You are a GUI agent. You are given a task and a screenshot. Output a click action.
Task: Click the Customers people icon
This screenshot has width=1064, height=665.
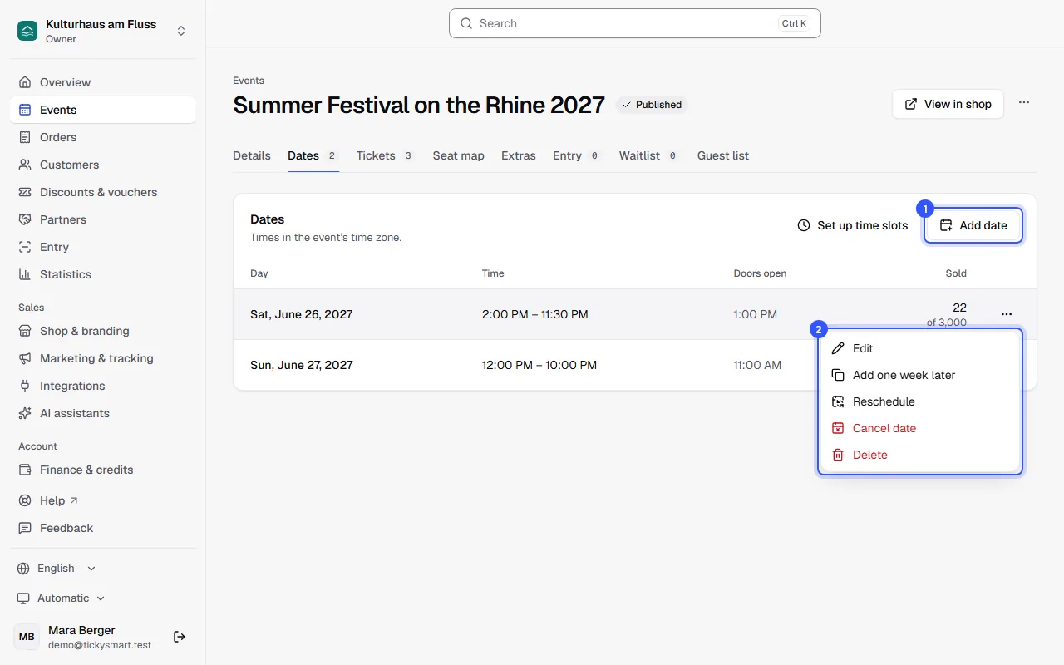click(x=25, y=165)
